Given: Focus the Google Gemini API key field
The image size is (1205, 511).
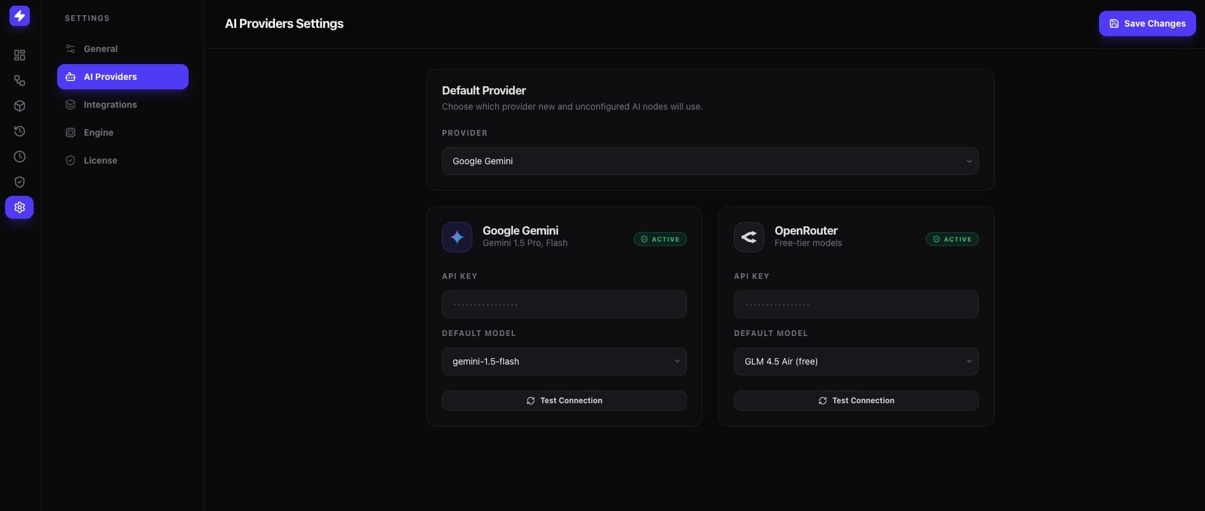Looking at the screenshot, I should click(564, 304).
